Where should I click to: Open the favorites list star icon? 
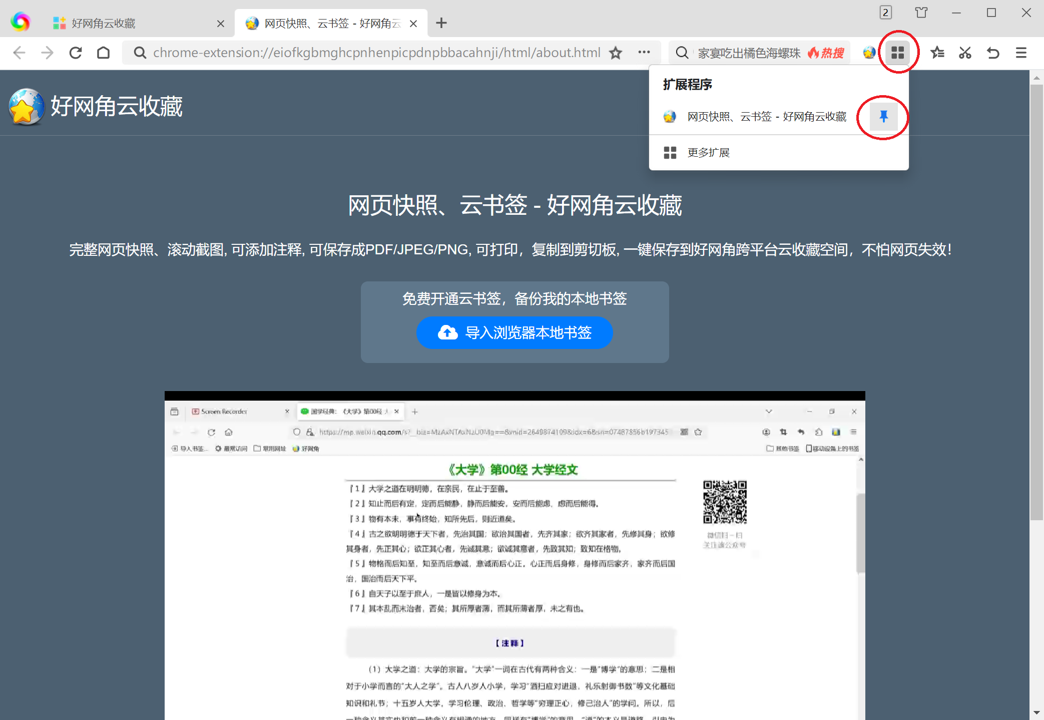(937, 53)
